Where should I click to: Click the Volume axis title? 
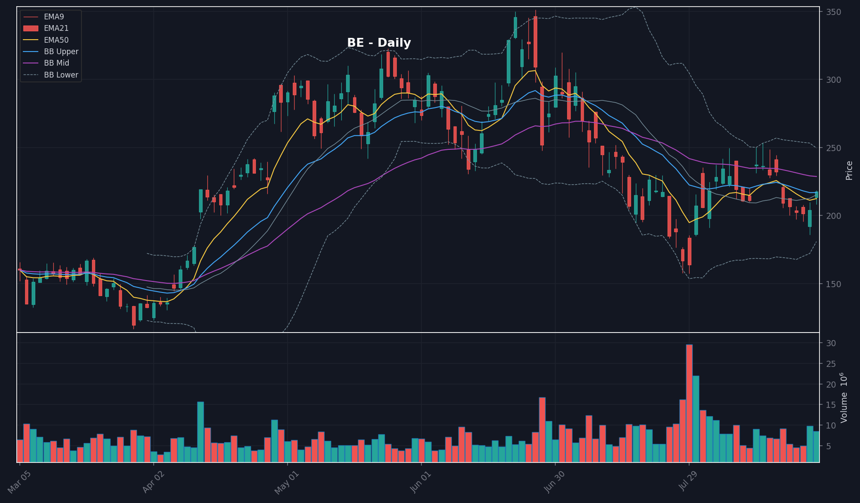[844, 398]
